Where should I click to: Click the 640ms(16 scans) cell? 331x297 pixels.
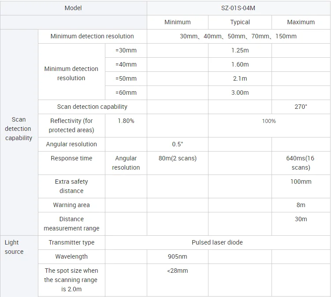pos(301,163)
